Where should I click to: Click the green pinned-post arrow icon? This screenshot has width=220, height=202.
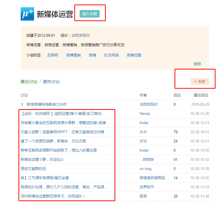[x=22, y=104]
